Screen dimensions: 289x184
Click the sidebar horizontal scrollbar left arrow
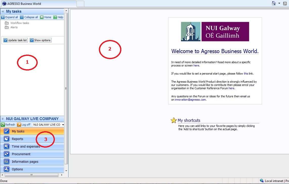(x=2, y=175)
